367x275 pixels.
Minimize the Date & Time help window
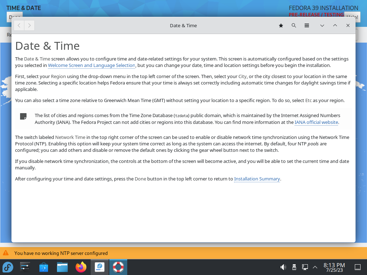point(322,25)
